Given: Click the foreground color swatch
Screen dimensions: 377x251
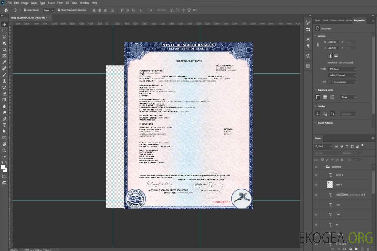Looking at the screenshot, I should point(3,167).
